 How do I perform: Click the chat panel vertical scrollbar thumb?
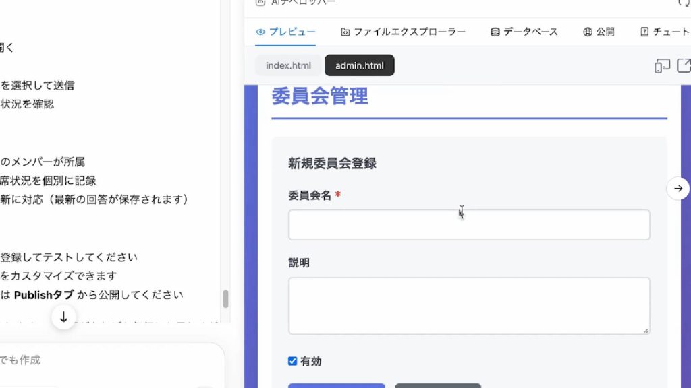click(x=225, y=298)
